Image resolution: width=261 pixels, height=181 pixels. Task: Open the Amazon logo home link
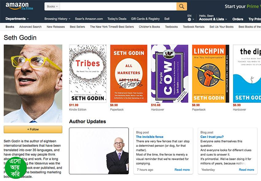pos(17,6)
